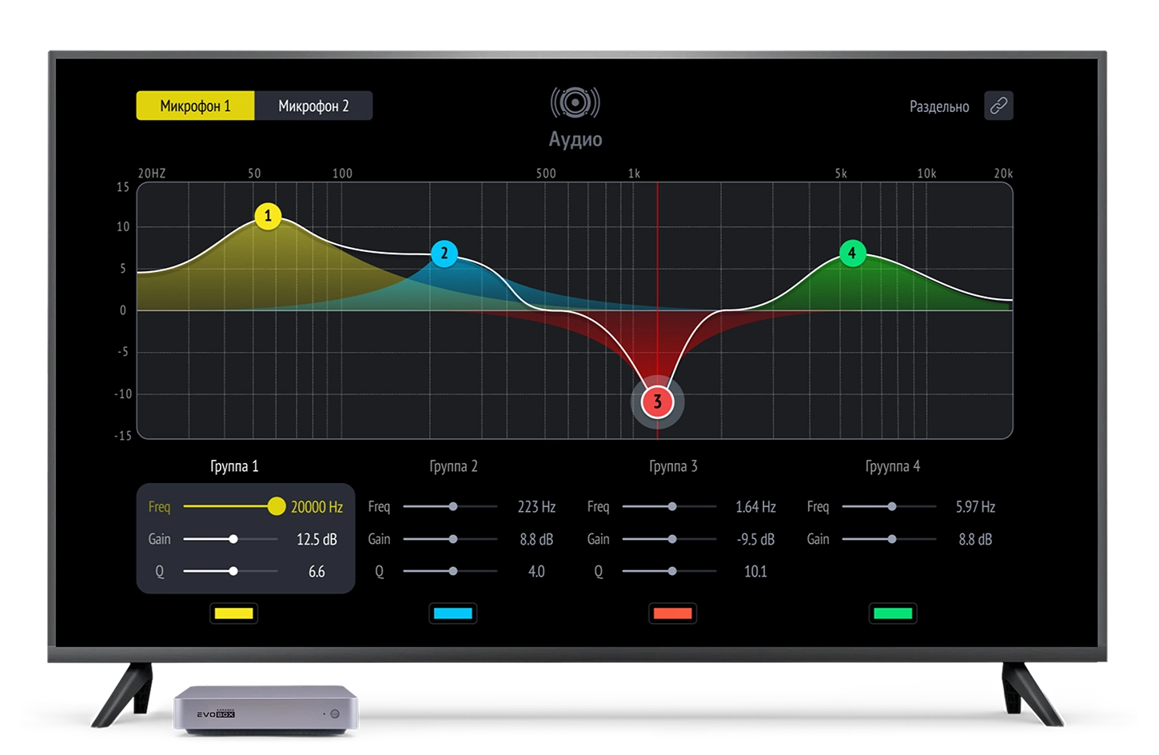1159x755 pixels.
Task: Click the Группа 4 Freq slider handle
Action: pyautogui.click(x=892, y=506)
